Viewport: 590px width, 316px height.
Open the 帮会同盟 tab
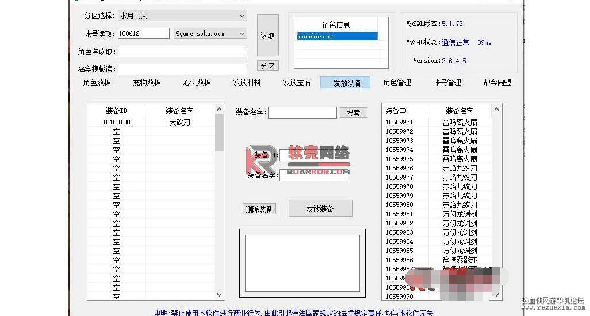497,83
